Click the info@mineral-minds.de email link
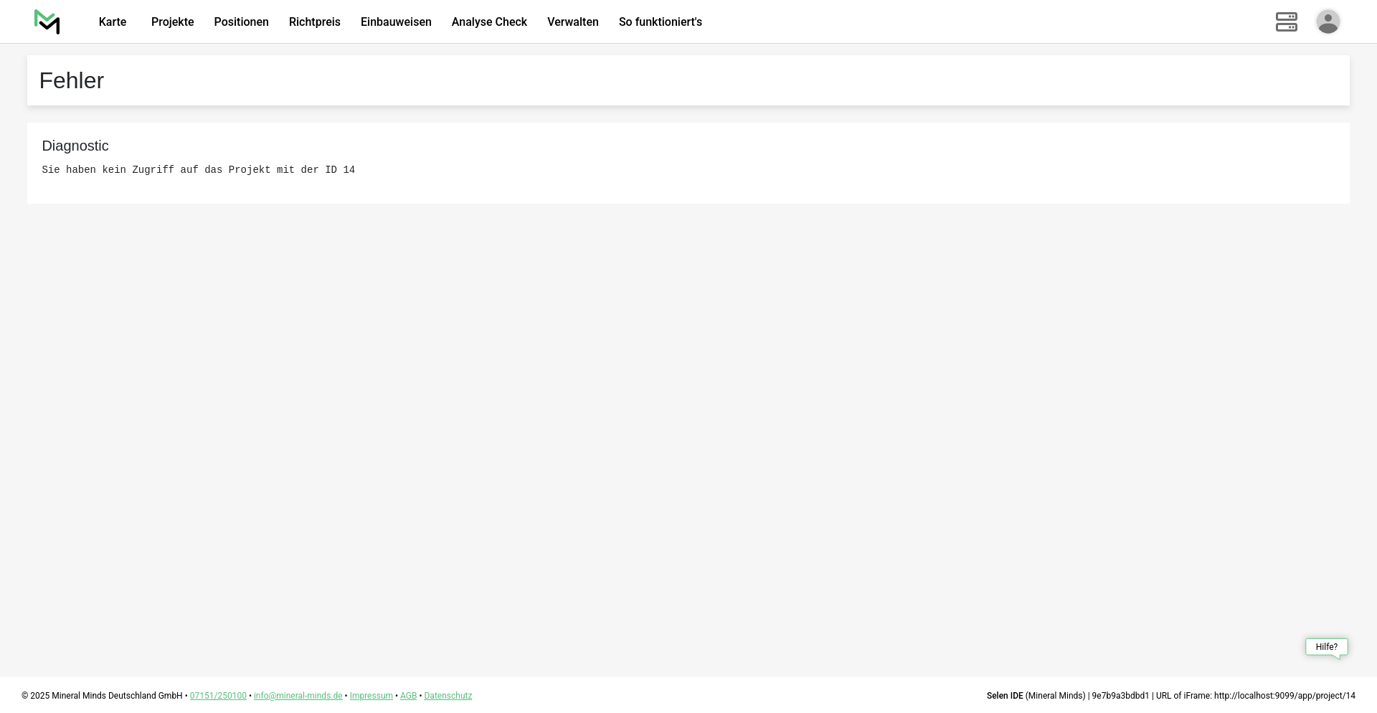This screenshot has width=1377, height=713. coord(298,696)
